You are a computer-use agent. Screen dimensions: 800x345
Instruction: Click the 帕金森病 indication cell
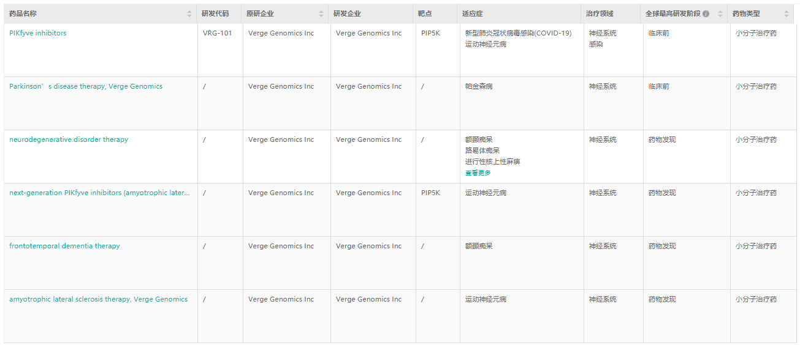pyautogui.click(x=479, y=86)
